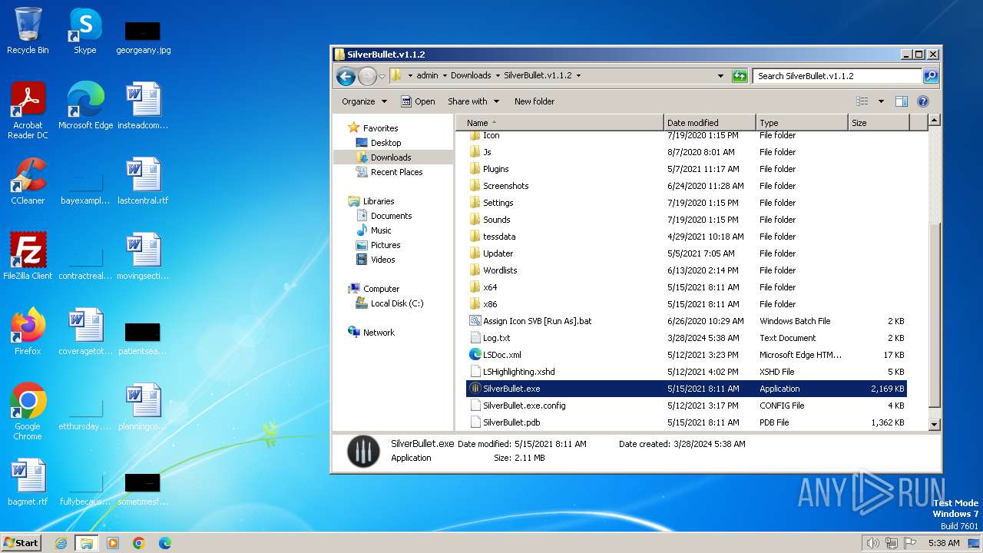Open the views options dropdown arrow
Screen dimensions: 983x553
click(x=881, y=101)
